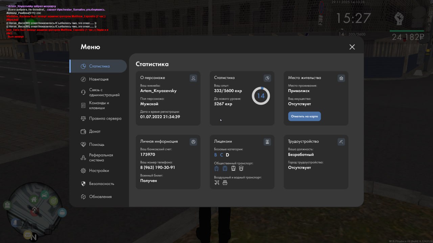Click the level 14 experience ring

pyautogui.click(x=261, y=96)
